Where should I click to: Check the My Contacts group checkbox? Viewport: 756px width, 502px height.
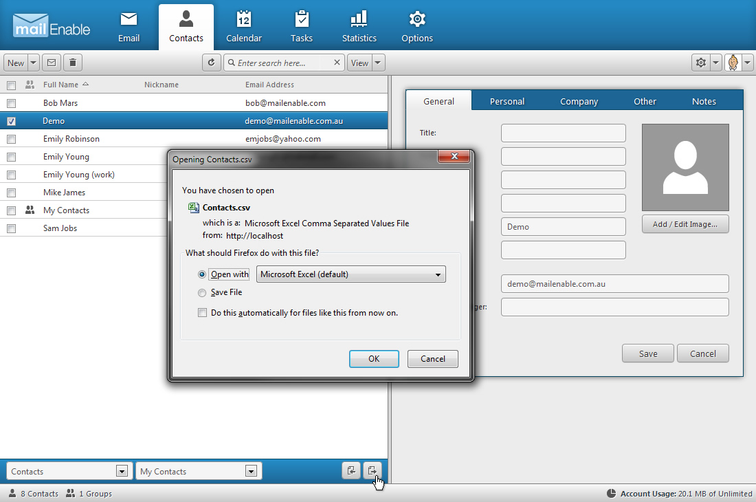[x=12, y=210]
